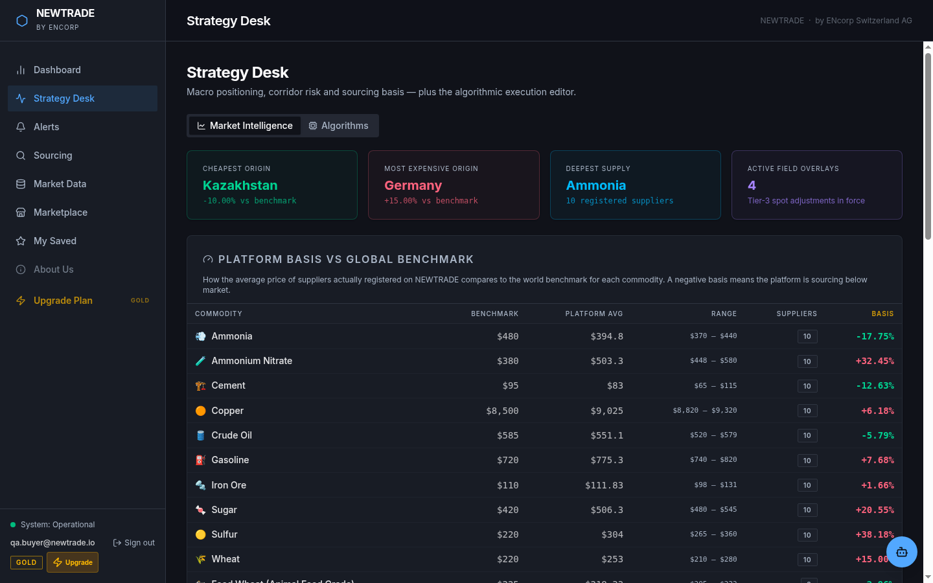Open the chatbot assistant floating button

click(x=902, y=552)
